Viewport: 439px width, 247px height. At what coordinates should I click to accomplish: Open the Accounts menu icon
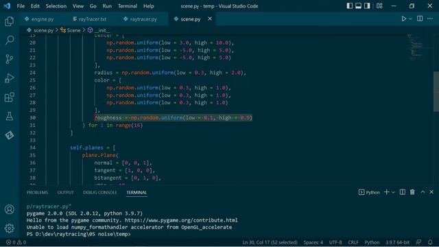[x=9, y=209]
